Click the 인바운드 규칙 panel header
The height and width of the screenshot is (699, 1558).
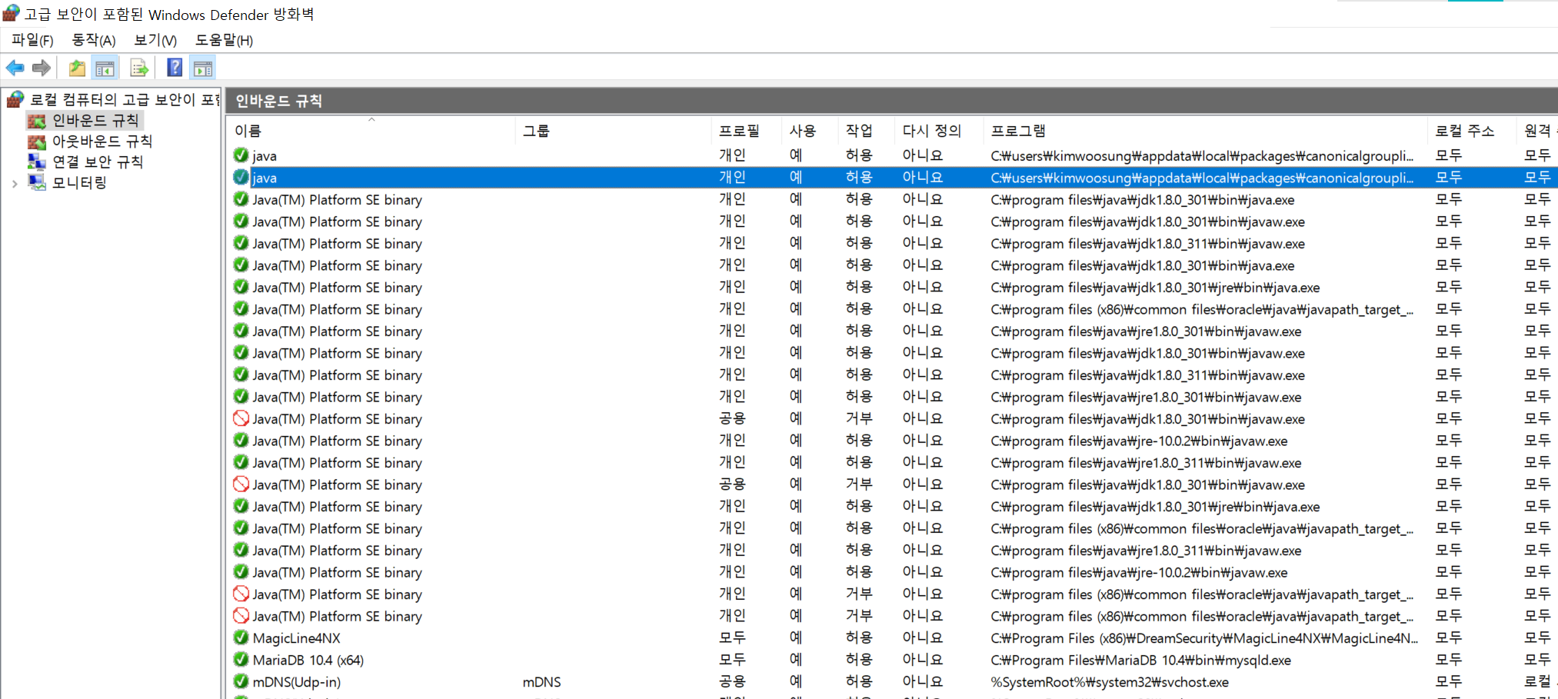pyautogui.click(x=892, y=101)
